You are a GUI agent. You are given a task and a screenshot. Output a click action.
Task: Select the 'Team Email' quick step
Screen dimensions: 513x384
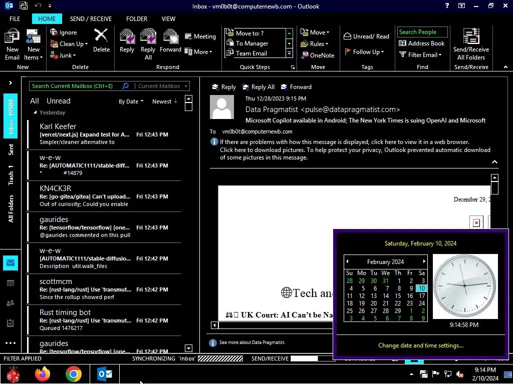coord(255,53)
